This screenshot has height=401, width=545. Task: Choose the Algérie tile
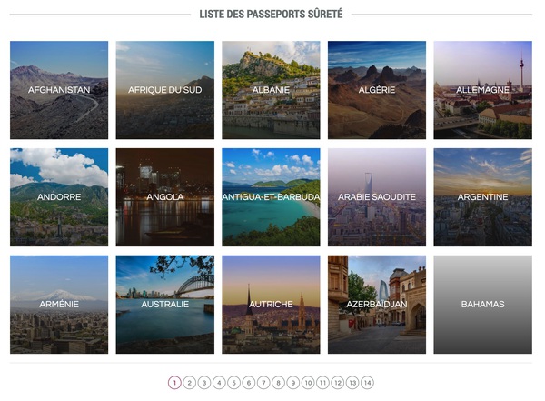point(377,90)
